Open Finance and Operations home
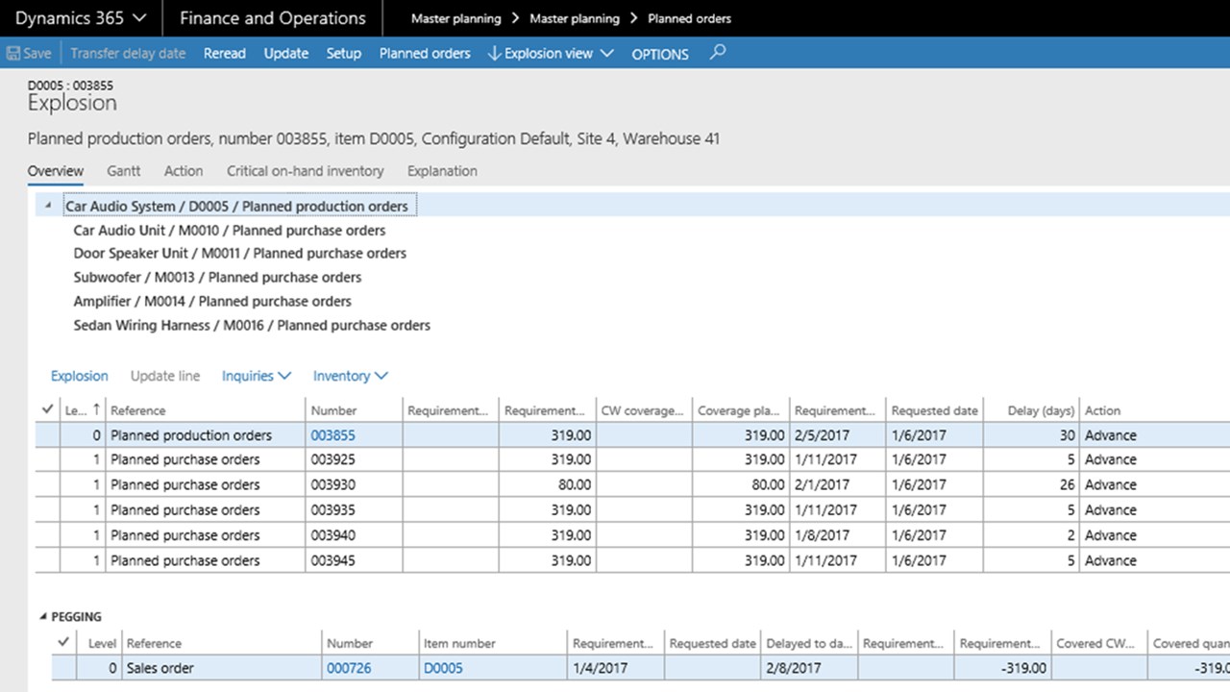 point(273,18)
